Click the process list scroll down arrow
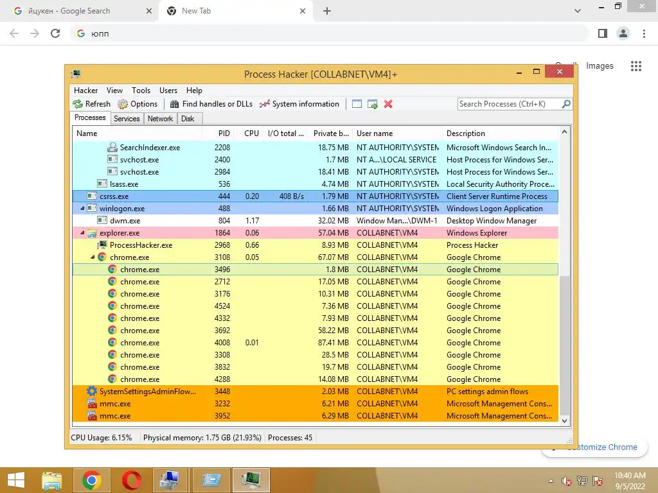658x493 pixels. click(x=564, y=421)
